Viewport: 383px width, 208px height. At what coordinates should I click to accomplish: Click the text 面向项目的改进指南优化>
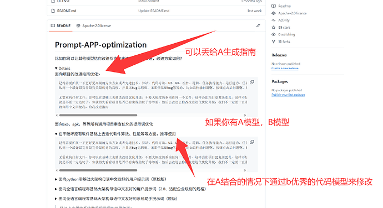[x=77, y=74]
